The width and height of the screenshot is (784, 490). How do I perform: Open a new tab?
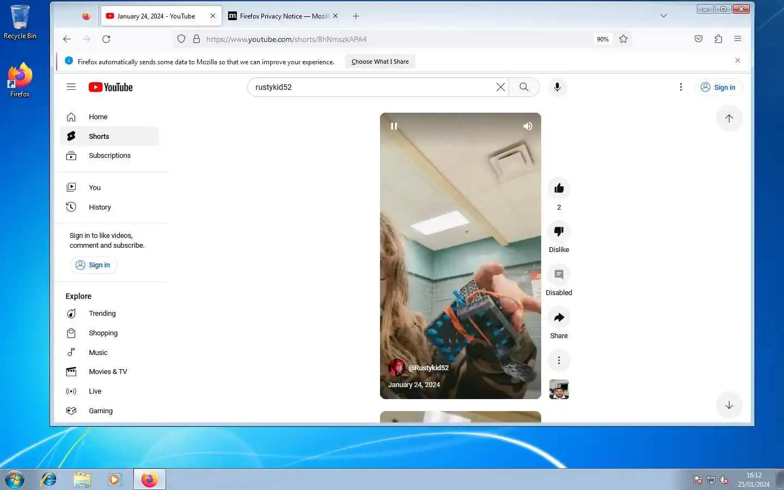[x=356, y=16]
